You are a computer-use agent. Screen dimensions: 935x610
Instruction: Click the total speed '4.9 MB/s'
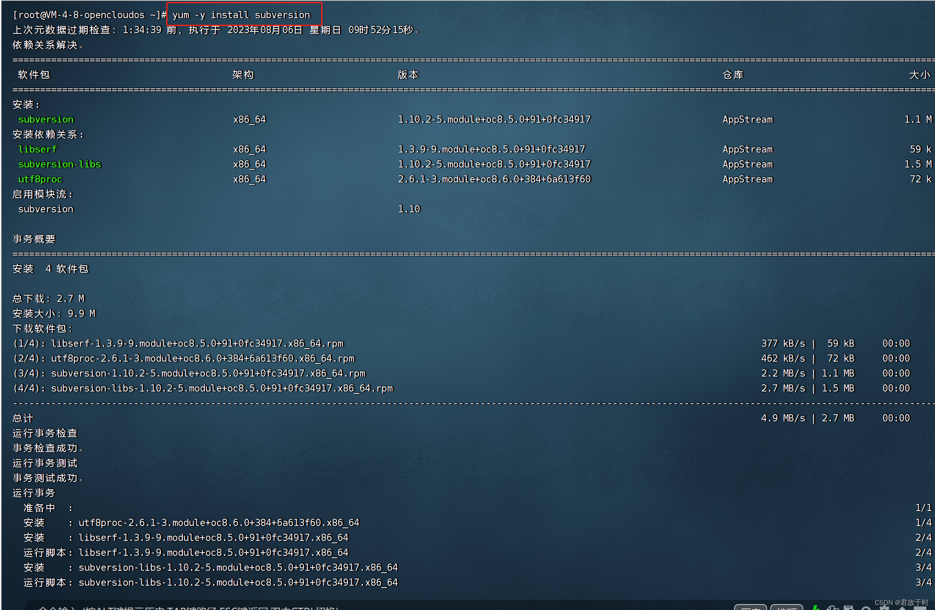tap(783, 418)
